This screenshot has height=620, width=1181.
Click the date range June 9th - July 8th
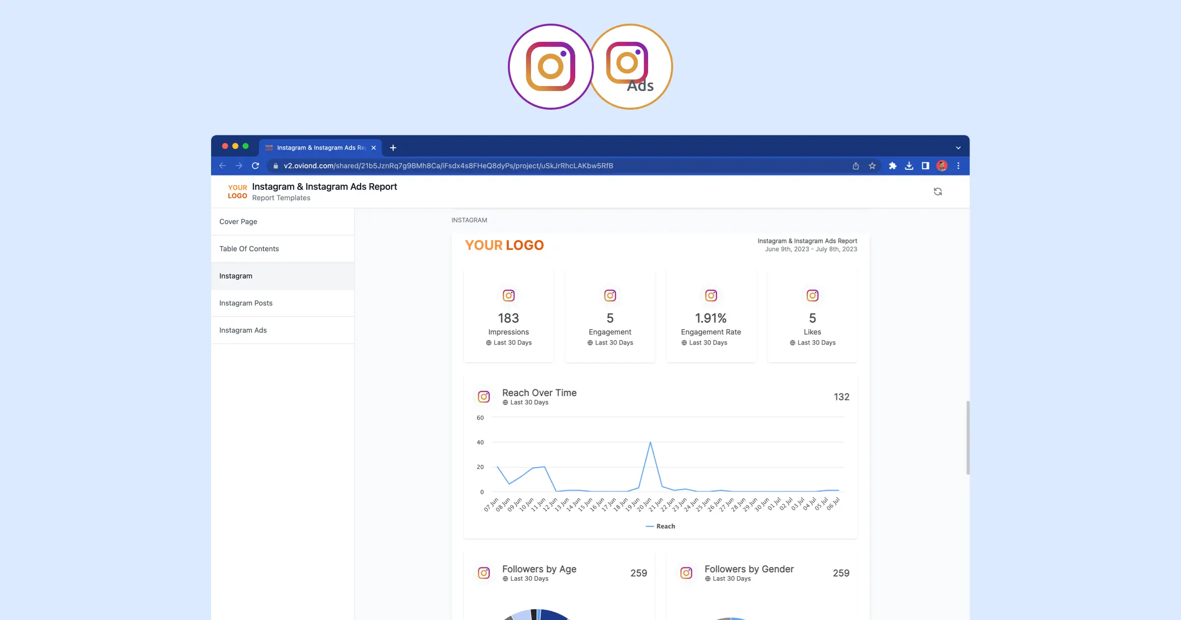coord(811,249)
